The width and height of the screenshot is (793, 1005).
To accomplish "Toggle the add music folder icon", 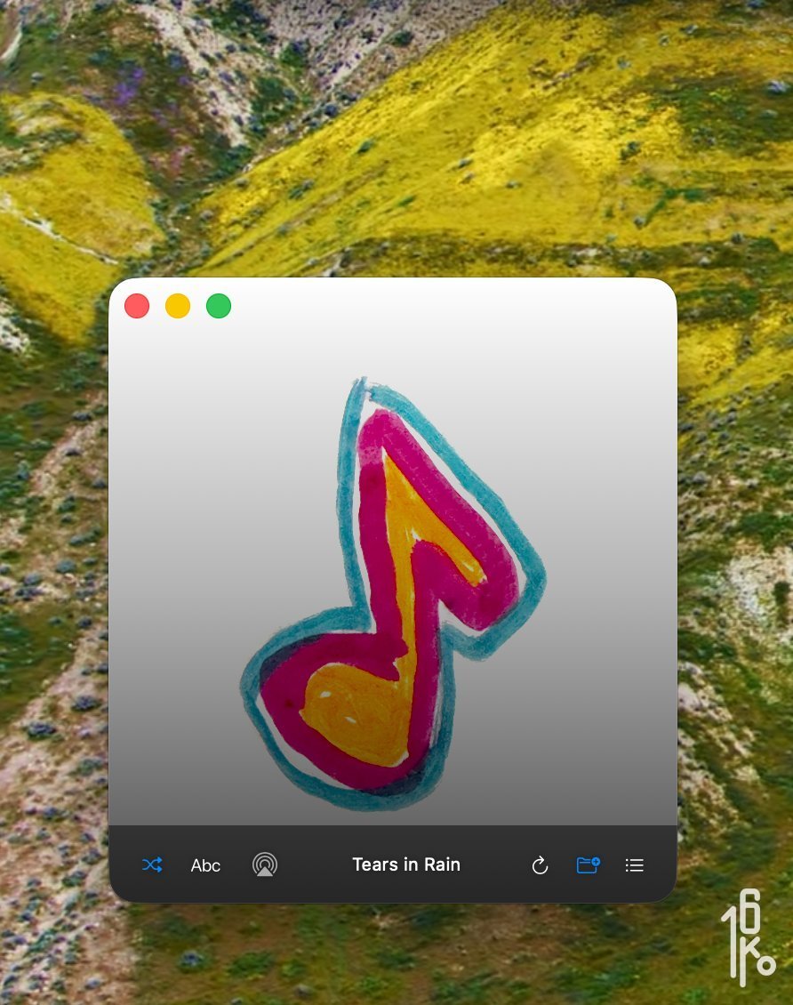I will point(588,864).
